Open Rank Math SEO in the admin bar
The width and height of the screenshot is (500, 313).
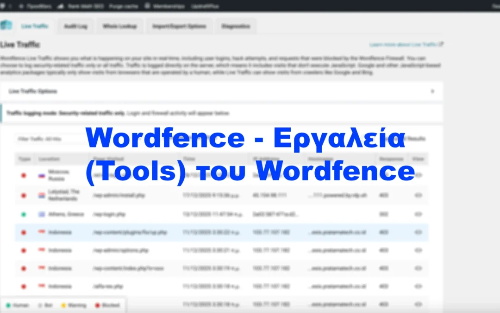81,6
